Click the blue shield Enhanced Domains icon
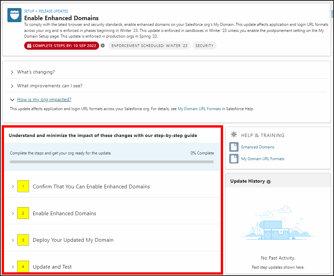This screenshot has height=276, width=334. [14, 15]
